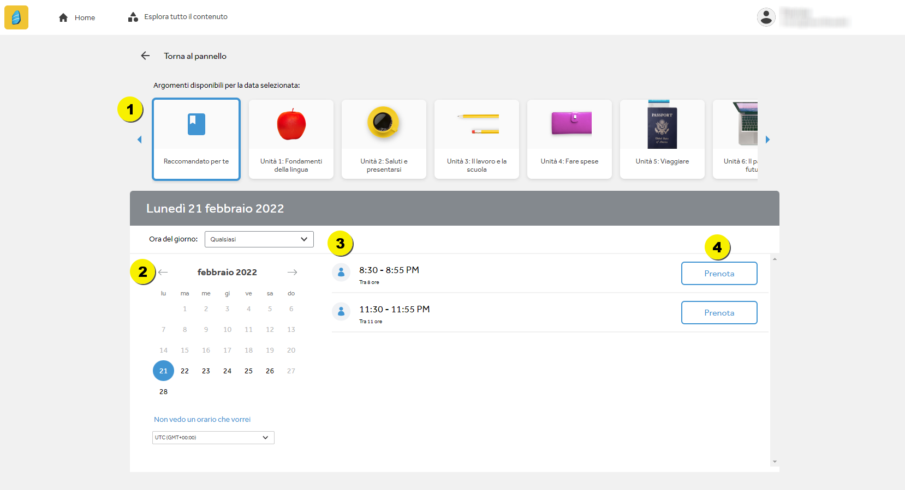Pick day 28 in the February calendar
The image size is (905, 490).
(163, 391)
